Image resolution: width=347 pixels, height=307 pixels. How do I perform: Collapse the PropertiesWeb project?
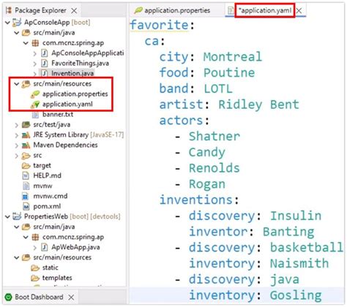7,217
